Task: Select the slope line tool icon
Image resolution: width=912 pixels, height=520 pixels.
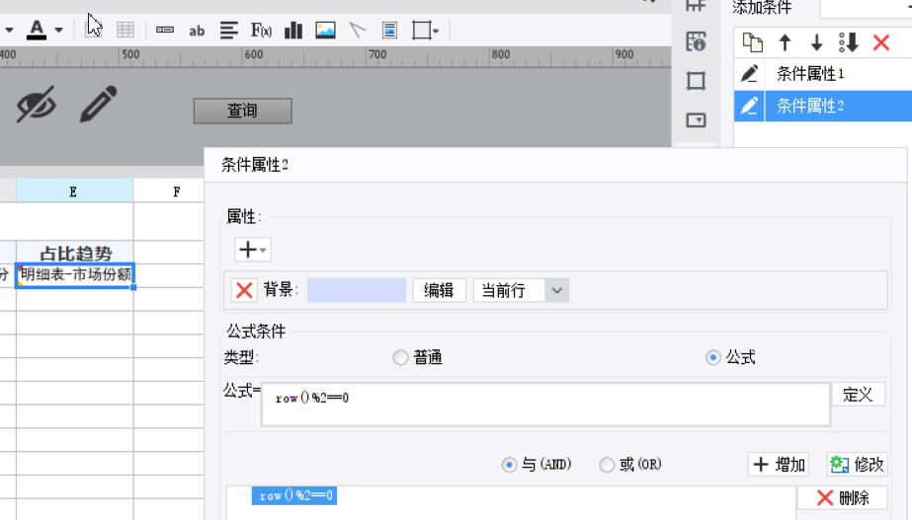Action: click(357, 30)
